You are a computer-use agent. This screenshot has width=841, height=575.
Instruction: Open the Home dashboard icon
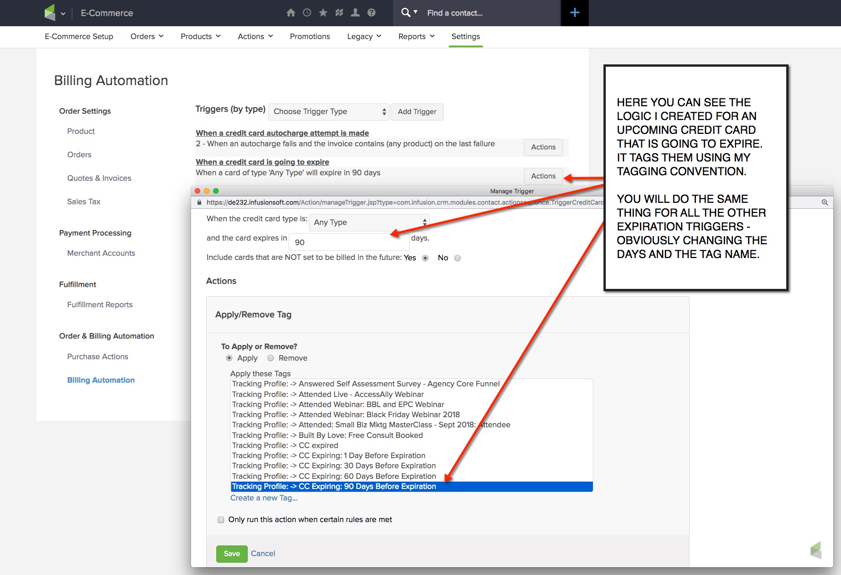click(x=291, y=13)
